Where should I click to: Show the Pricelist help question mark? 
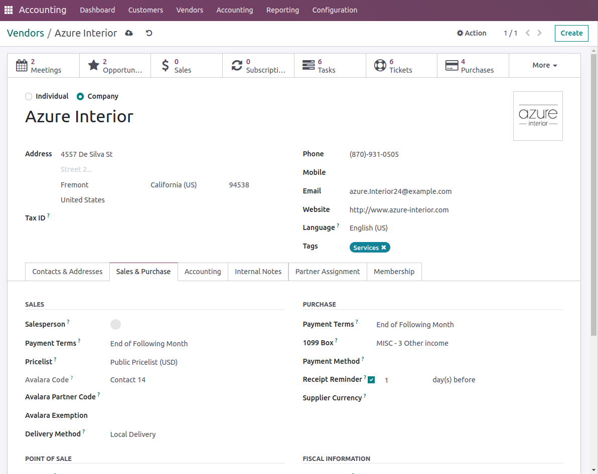[55, 359]
